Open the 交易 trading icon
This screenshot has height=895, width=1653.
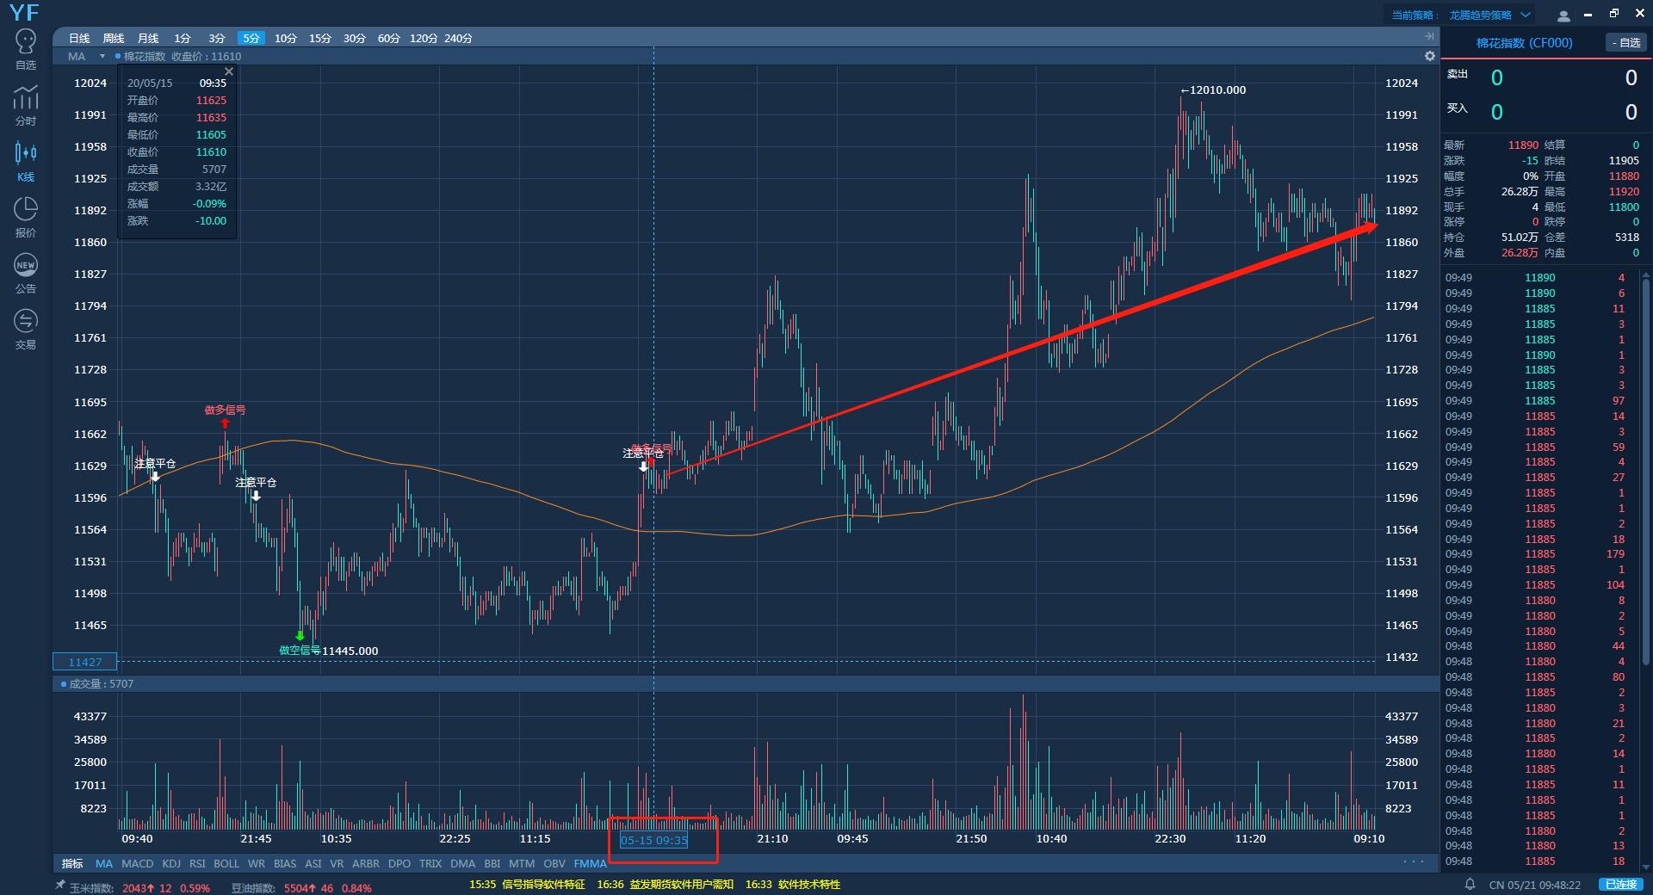pyautogui.click(x=26, y=329)
